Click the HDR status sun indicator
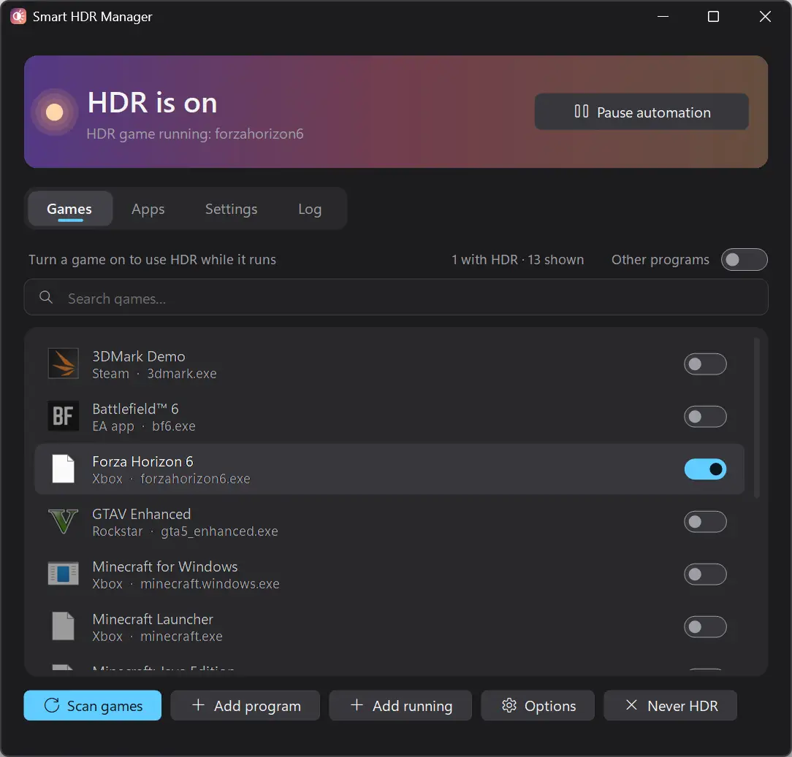The width and height of the screenshot is (792, 757). click(55, 112)
